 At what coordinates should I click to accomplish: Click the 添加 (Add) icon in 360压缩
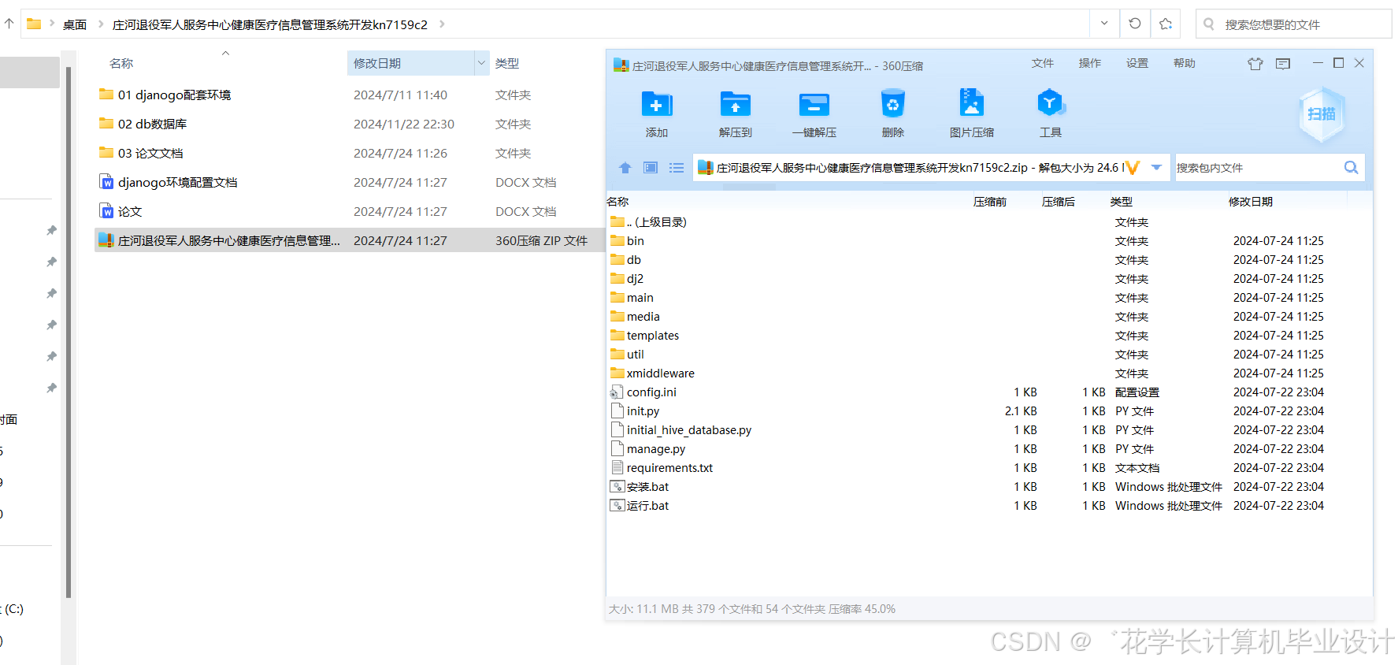[656, 105]
